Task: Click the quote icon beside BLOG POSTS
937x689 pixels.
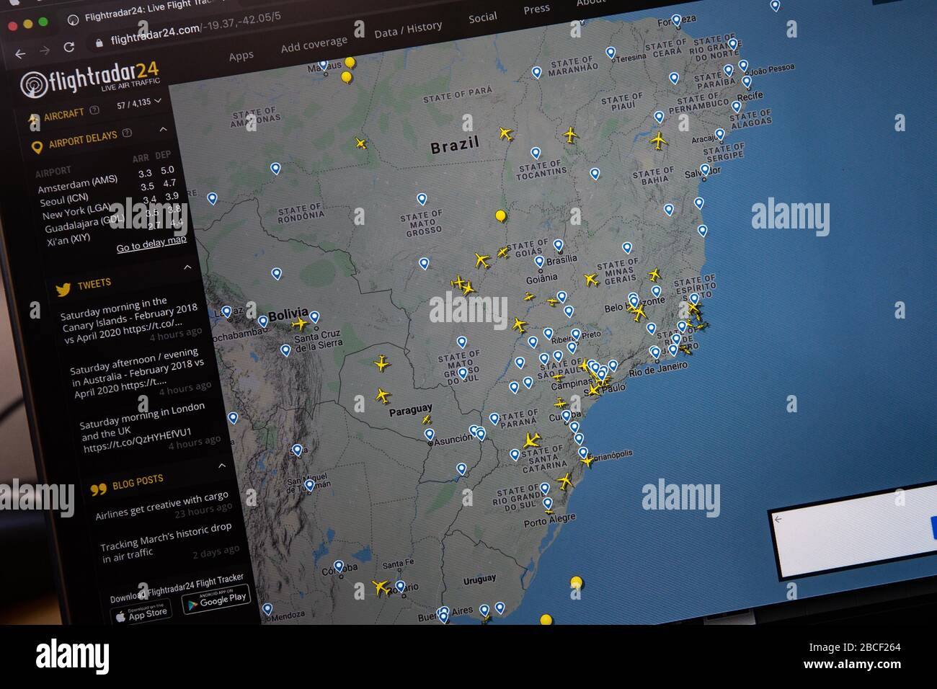Action: click(98, 489)
